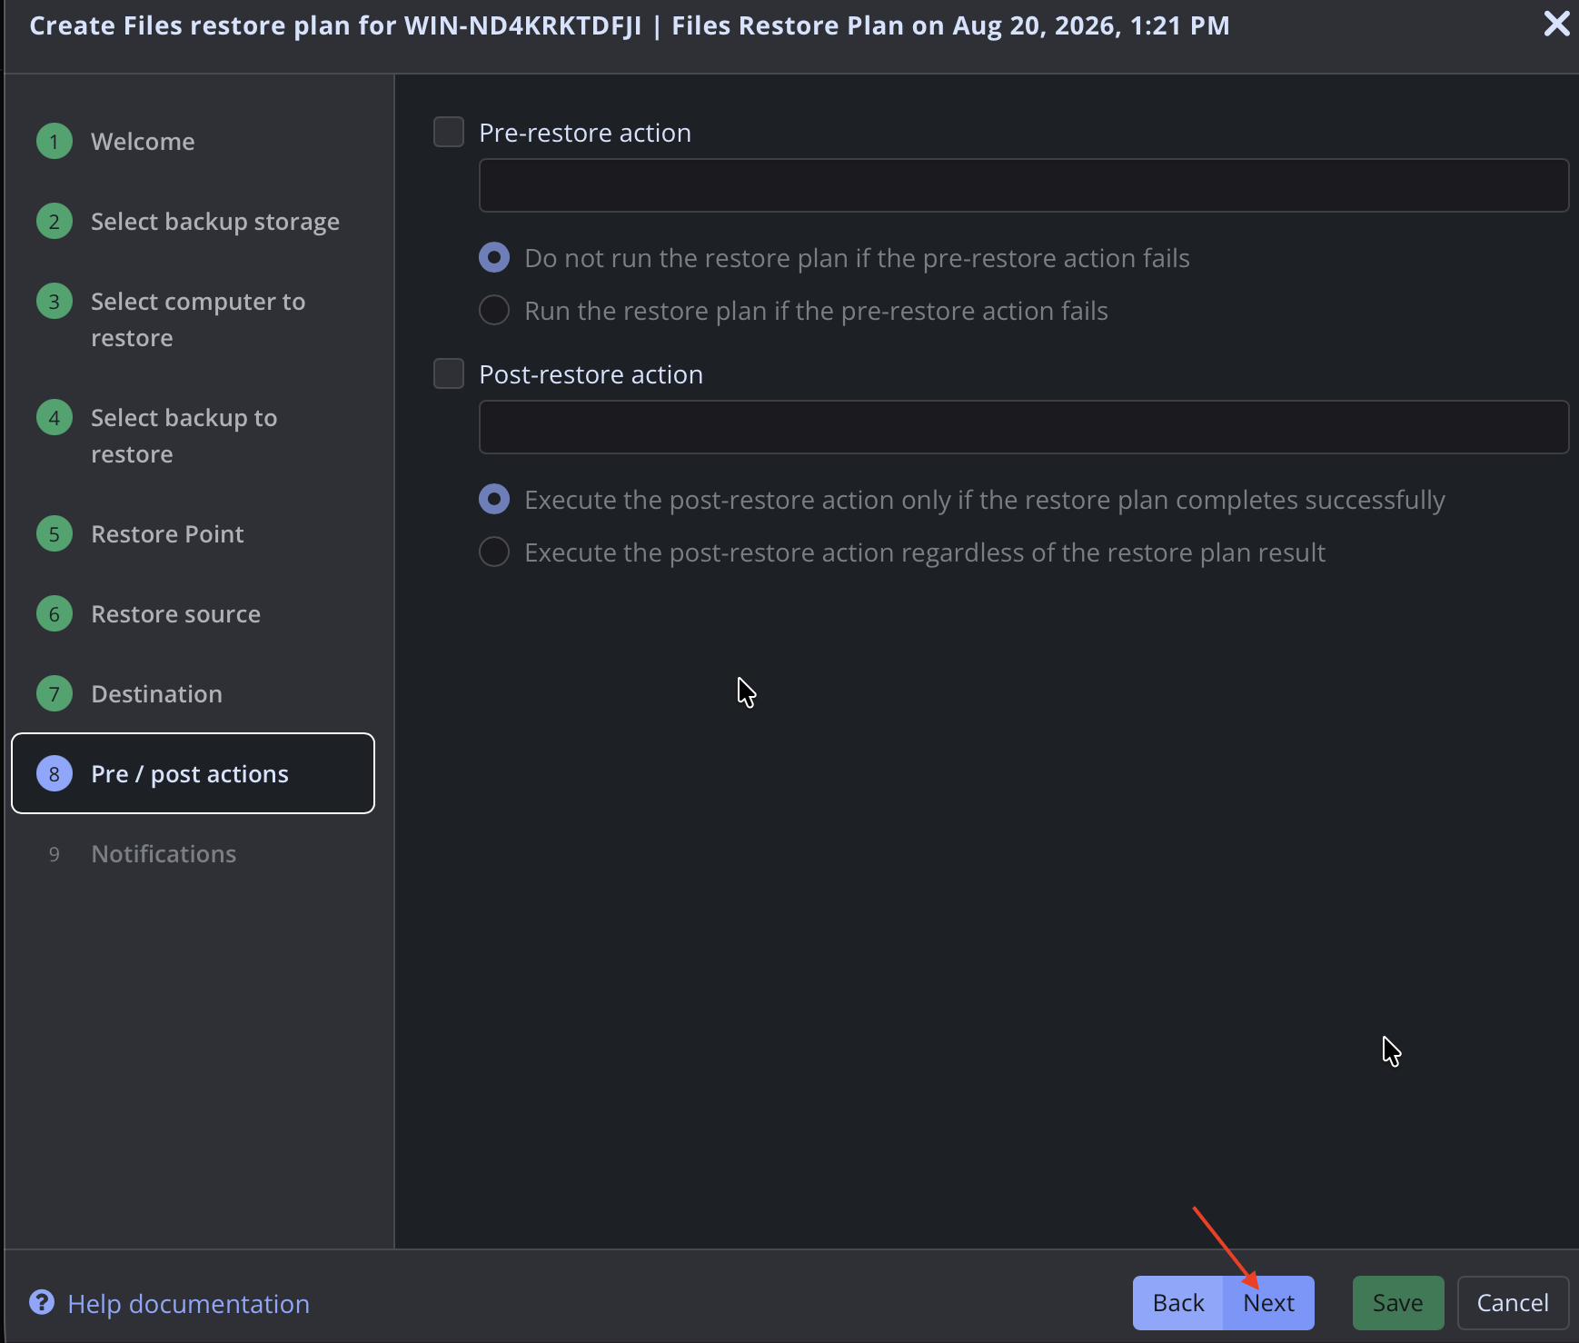Click the help question mark icon
1579x1343 pixels.
[x=42, y=1302]
